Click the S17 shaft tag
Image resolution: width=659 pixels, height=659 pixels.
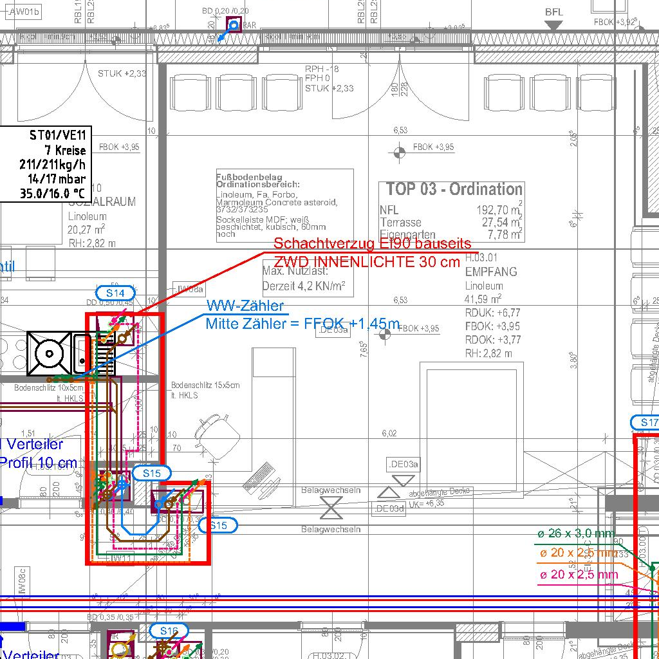pyautogui.click(x=646, y=422)
